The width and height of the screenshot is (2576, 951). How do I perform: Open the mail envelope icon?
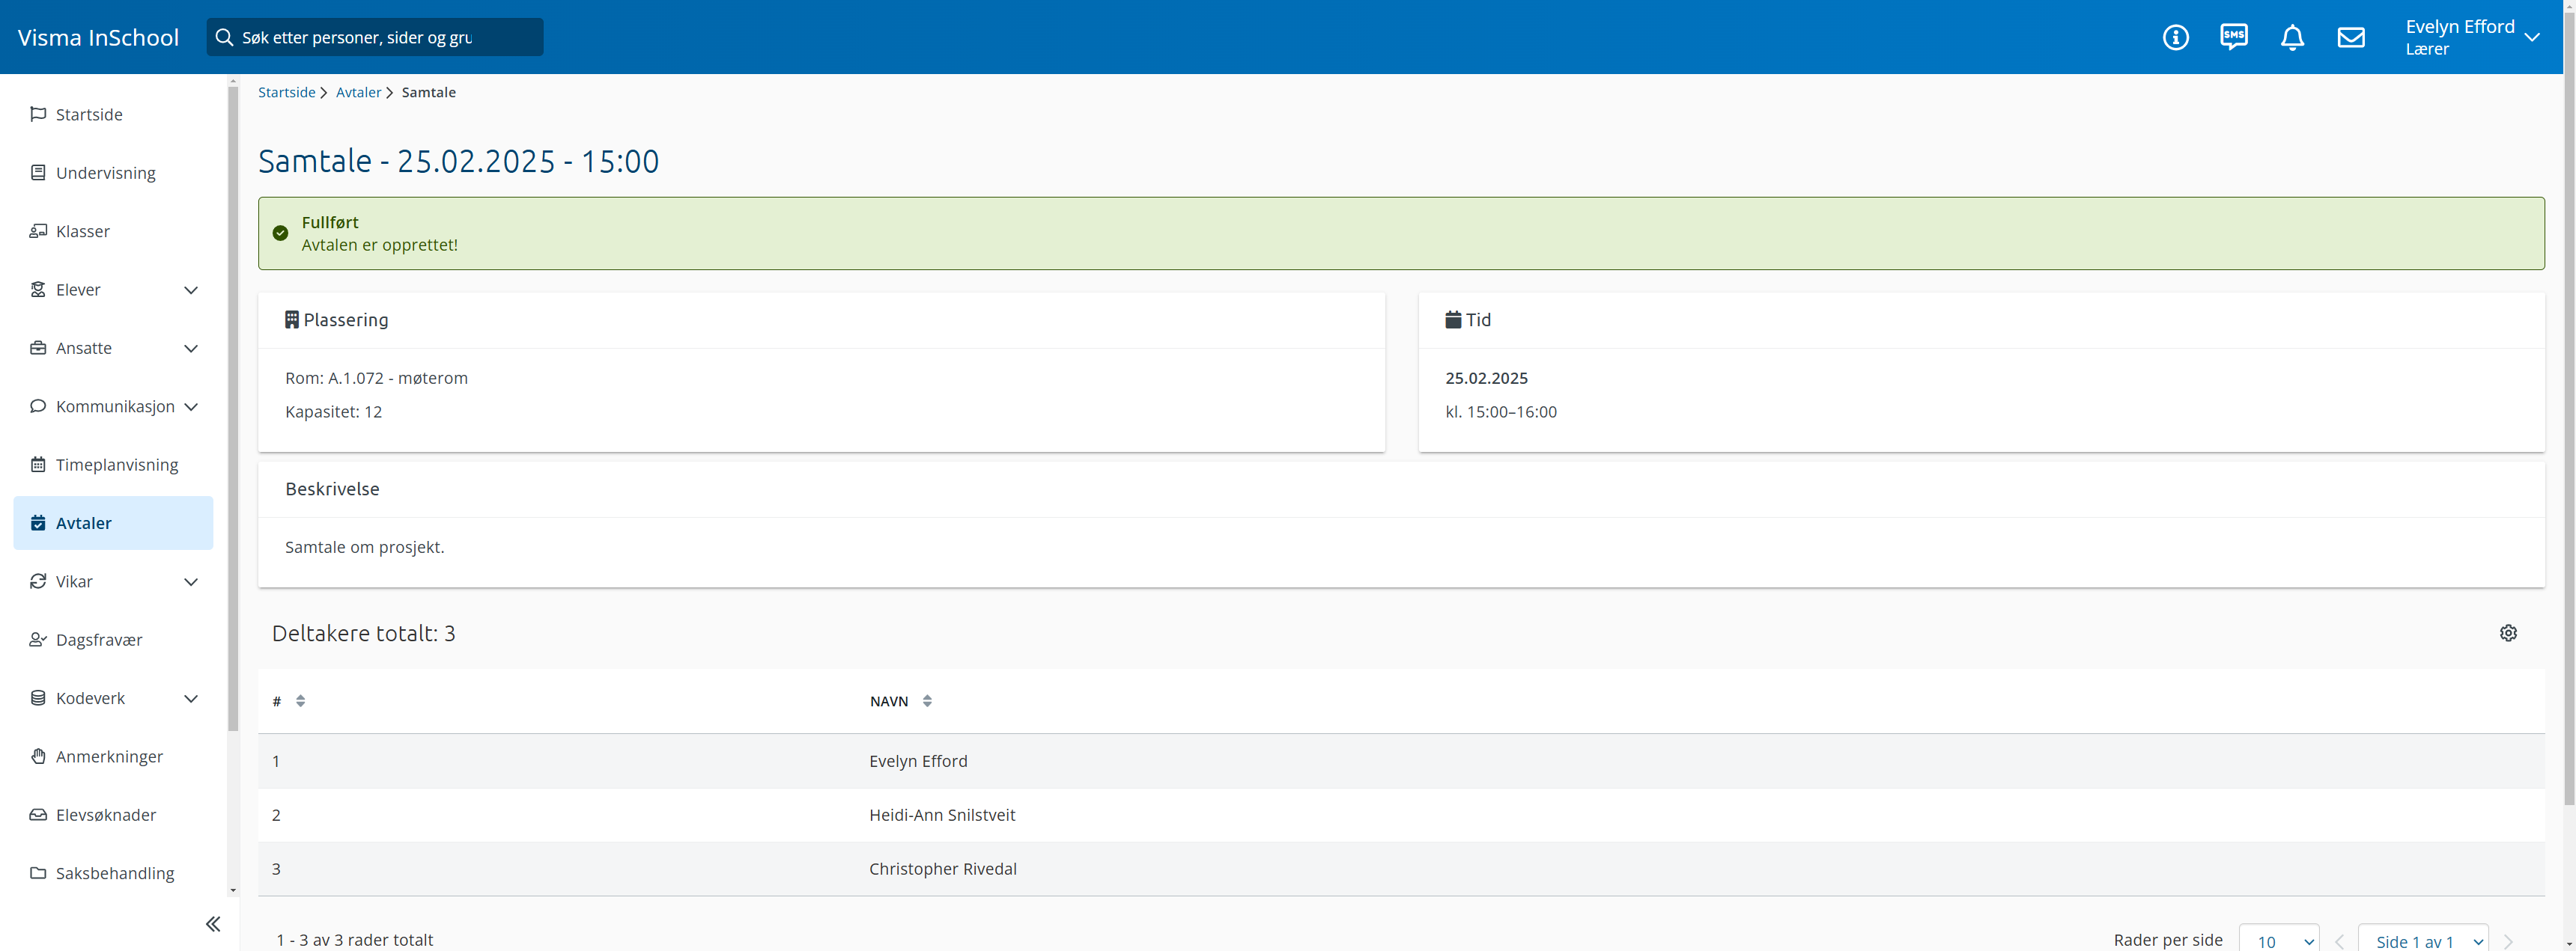(x=2351, y=37)
